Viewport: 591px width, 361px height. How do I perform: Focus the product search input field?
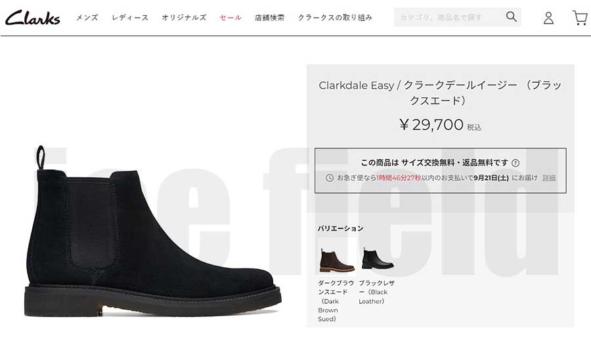click(x=450, y=17)
